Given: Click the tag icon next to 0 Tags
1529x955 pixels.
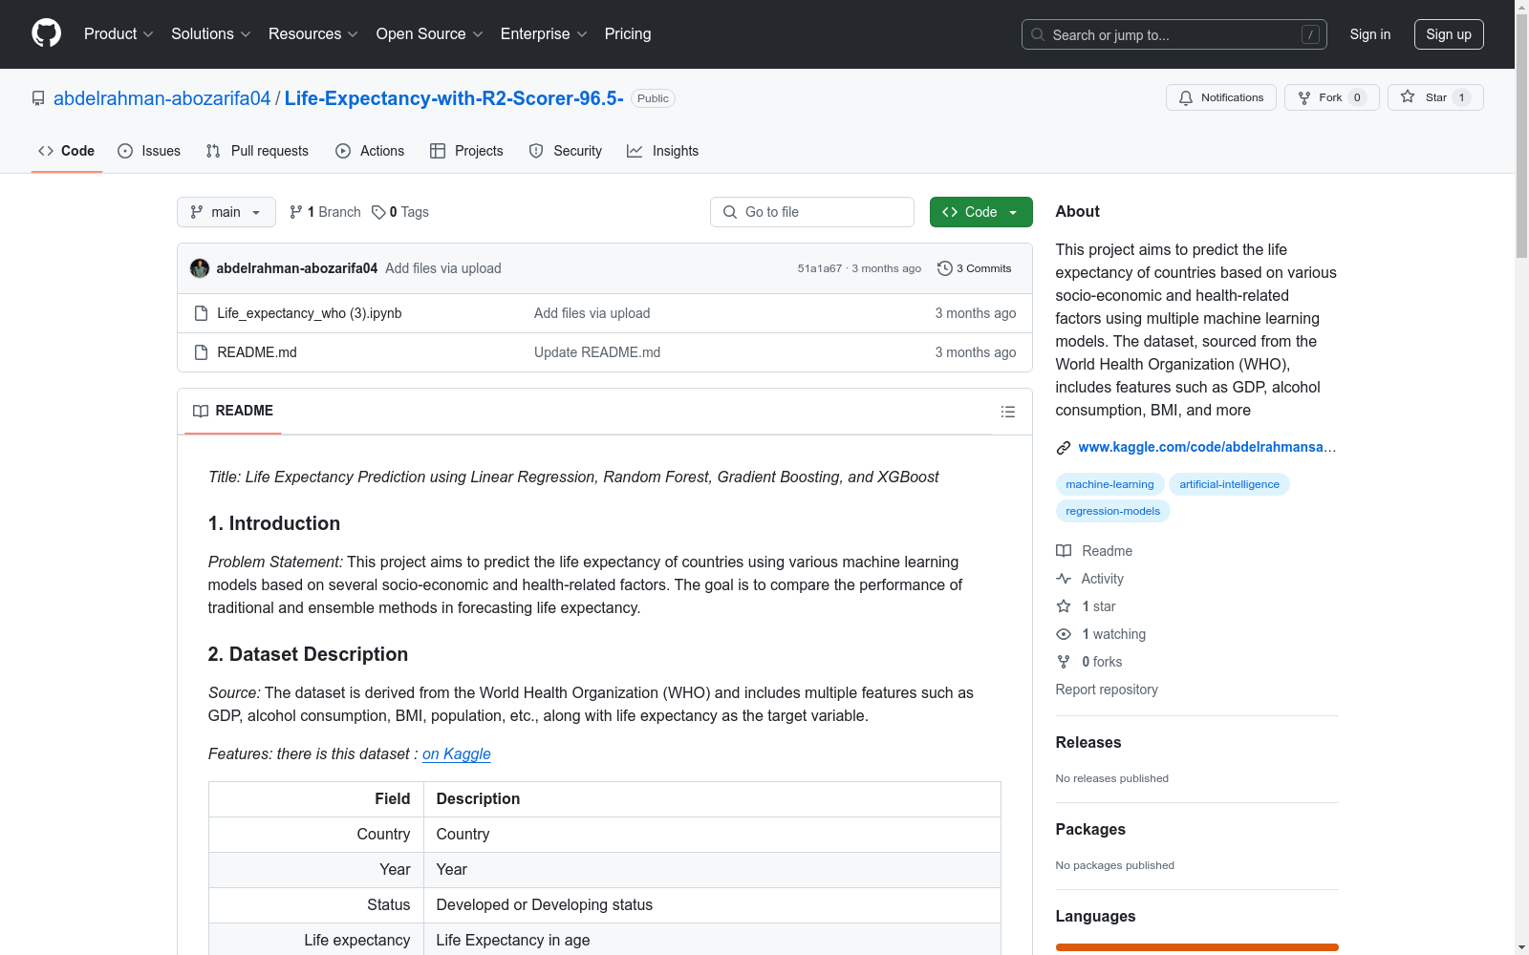Looking at the screenshot, I should pyautogui.click(x=378, y=212).
